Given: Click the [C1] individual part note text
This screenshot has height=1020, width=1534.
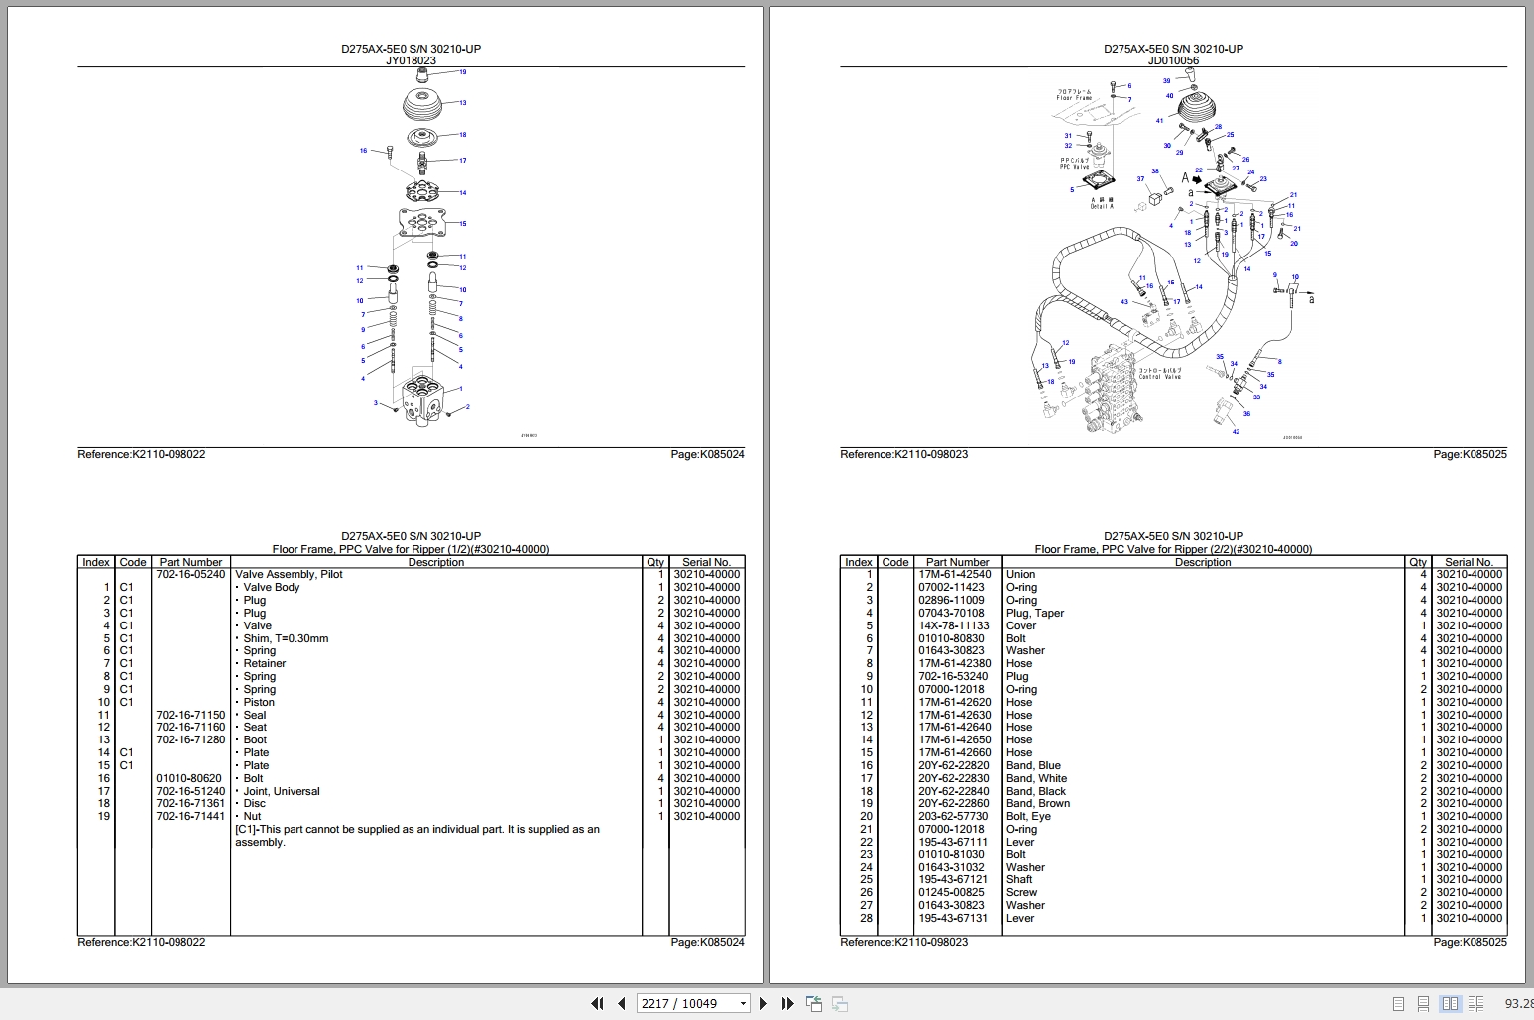Looking at the screenshot, I should click(x=417, y=836).
